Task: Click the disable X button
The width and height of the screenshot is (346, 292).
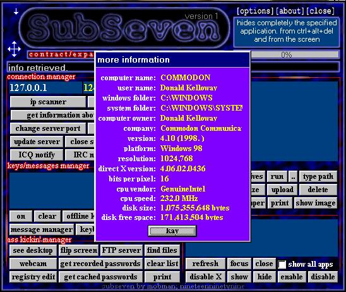Action: [205, 277]
